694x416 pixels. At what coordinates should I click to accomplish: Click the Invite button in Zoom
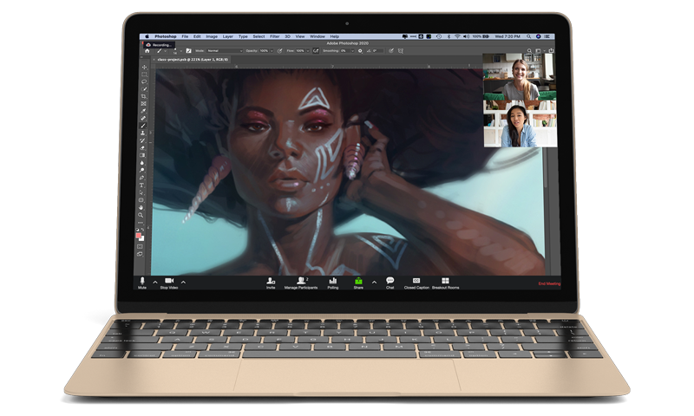(x=271, y=283)
